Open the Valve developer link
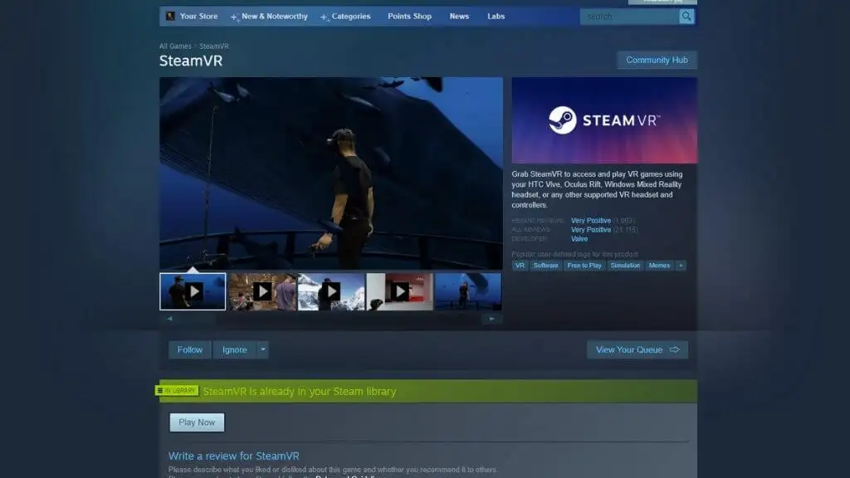 click(x=579, y=239)
